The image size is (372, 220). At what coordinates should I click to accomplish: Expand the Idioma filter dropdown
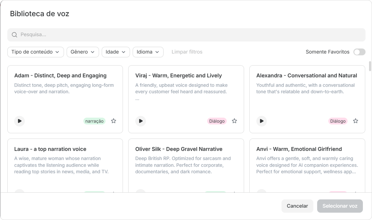pos(148,52)
